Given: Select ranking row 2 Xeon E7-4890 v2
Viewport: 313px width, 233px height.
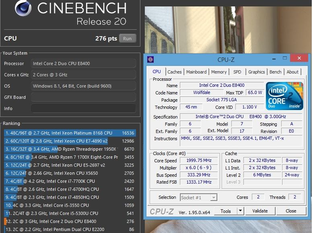Looking at the screenshot, I should [x=70, y=141].
